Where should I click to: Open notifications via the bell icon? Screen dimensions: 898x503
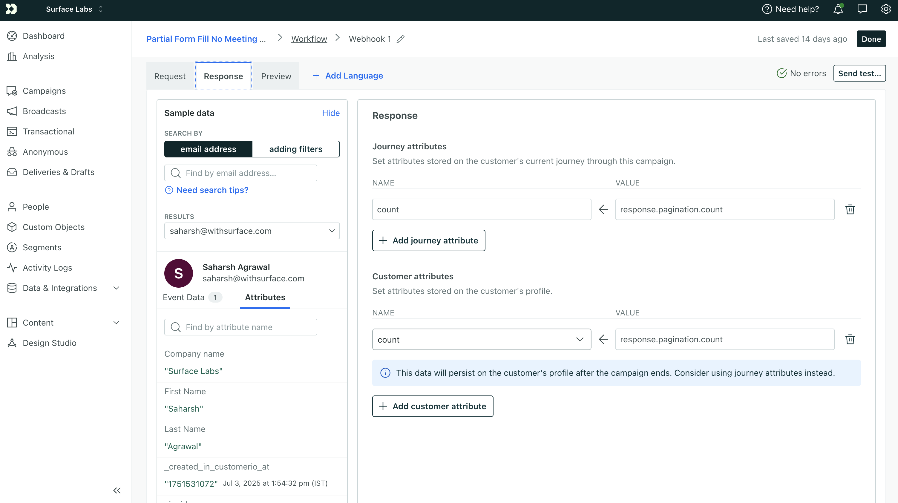coord(838,9)
